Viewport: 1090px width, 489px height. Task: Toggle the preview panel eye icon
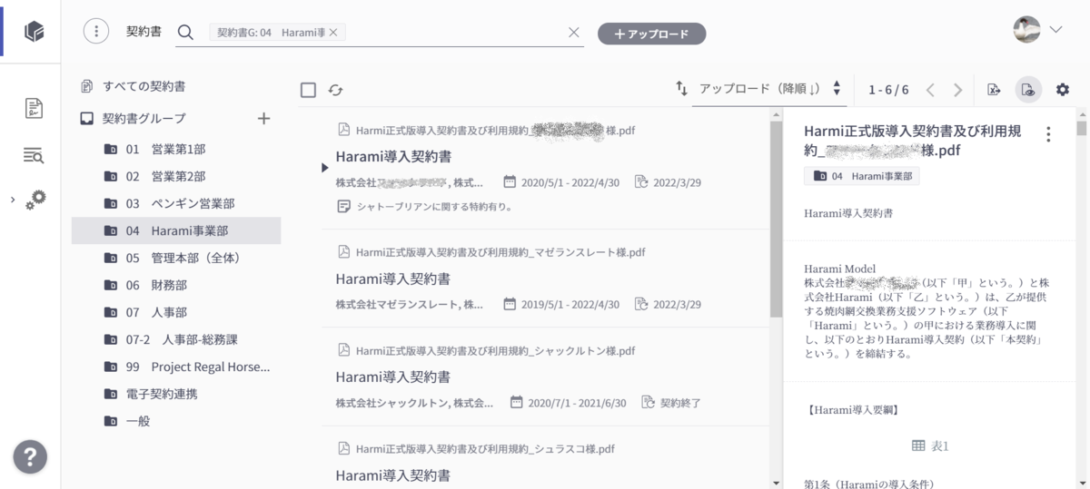tap(1028, 89)
